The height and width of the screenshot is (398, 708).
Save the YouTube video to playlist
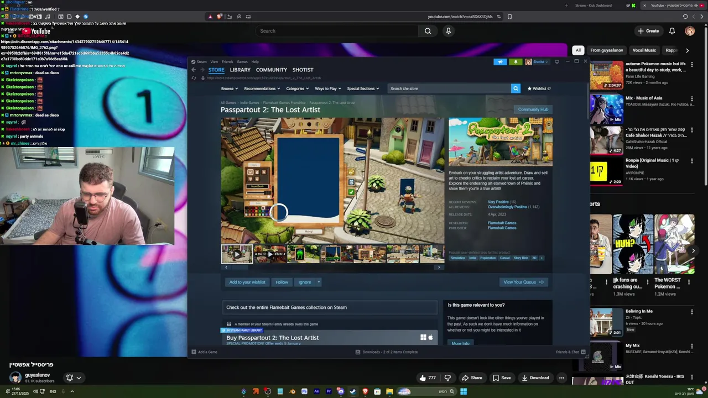pos(502,378)
